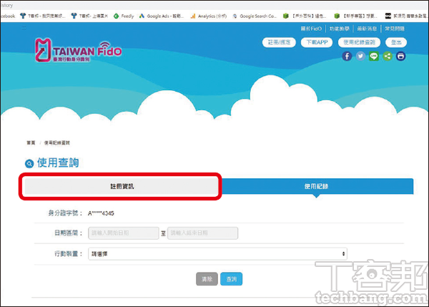Open 功能教學 in the top navigation

339,29
